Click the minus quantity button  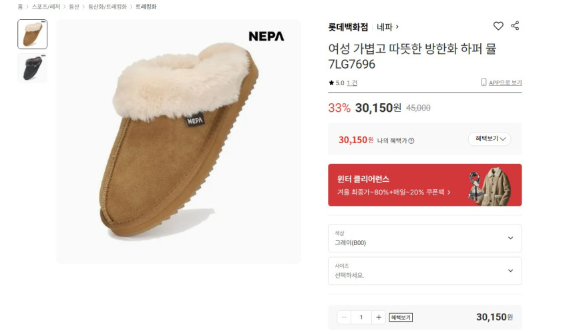pos(345,317)
